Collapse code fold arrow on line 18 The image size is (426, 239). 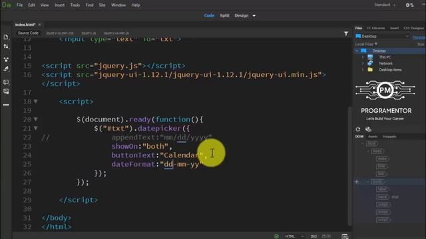tap(35, 102)
